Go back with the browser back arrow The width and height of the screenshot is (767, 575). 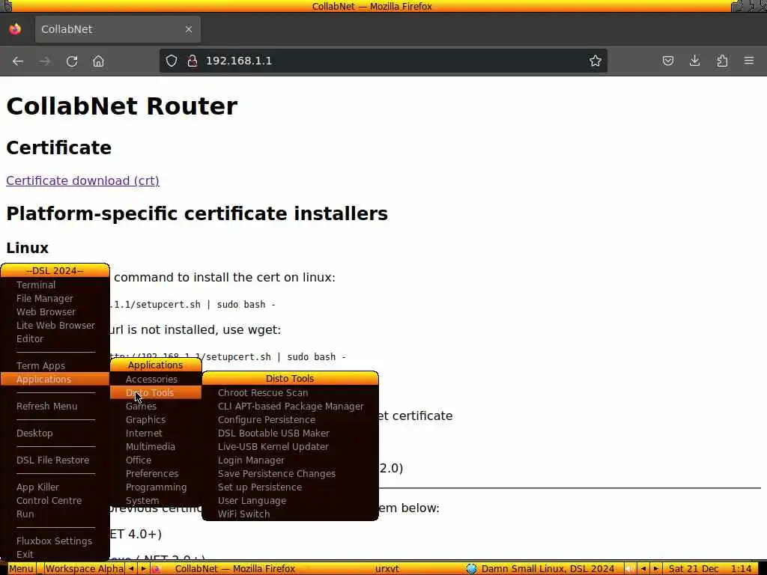18,61
